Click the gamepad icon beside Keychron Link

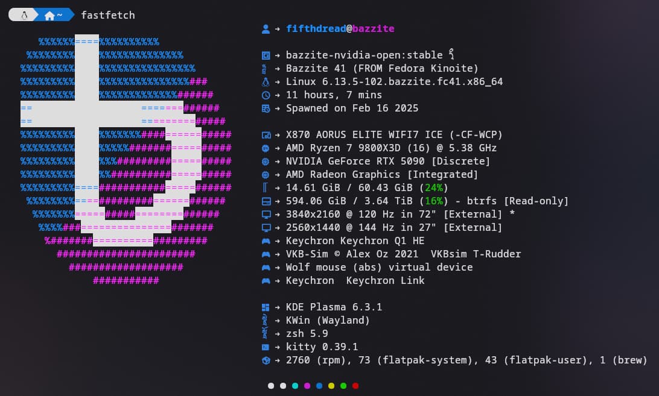pyautogui.click(x=266, y=281)
